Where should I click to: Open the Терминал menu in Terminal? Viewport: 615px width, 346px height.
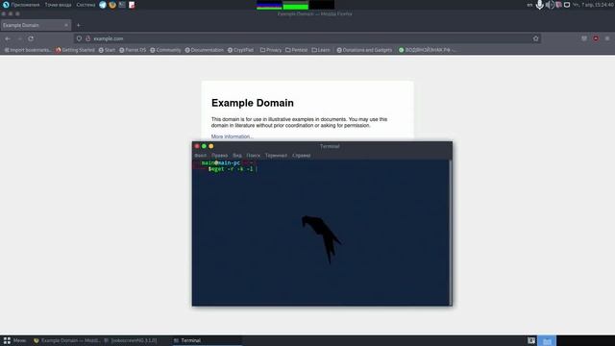276,156
